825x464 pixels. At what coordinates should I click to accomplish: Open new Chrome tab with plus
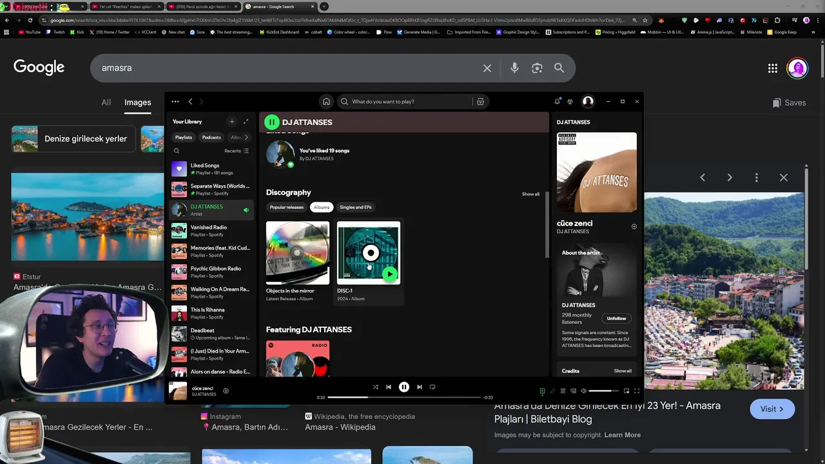click(x=324, y=6)
